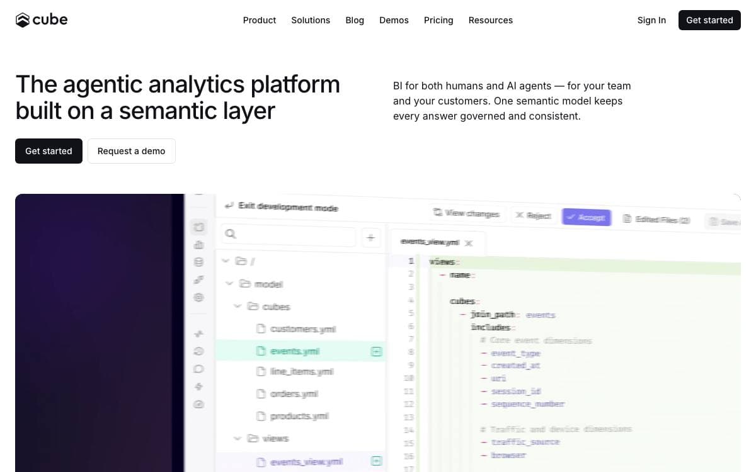The width and height of the screenshot is (756, 472).
Task: Collapse the cubes folder
Action: click(x=238, y=306)
